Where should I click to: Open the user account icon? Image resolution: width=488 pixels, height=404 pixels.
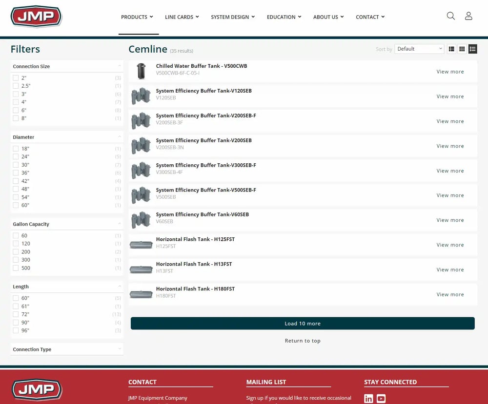pos(468,16)
